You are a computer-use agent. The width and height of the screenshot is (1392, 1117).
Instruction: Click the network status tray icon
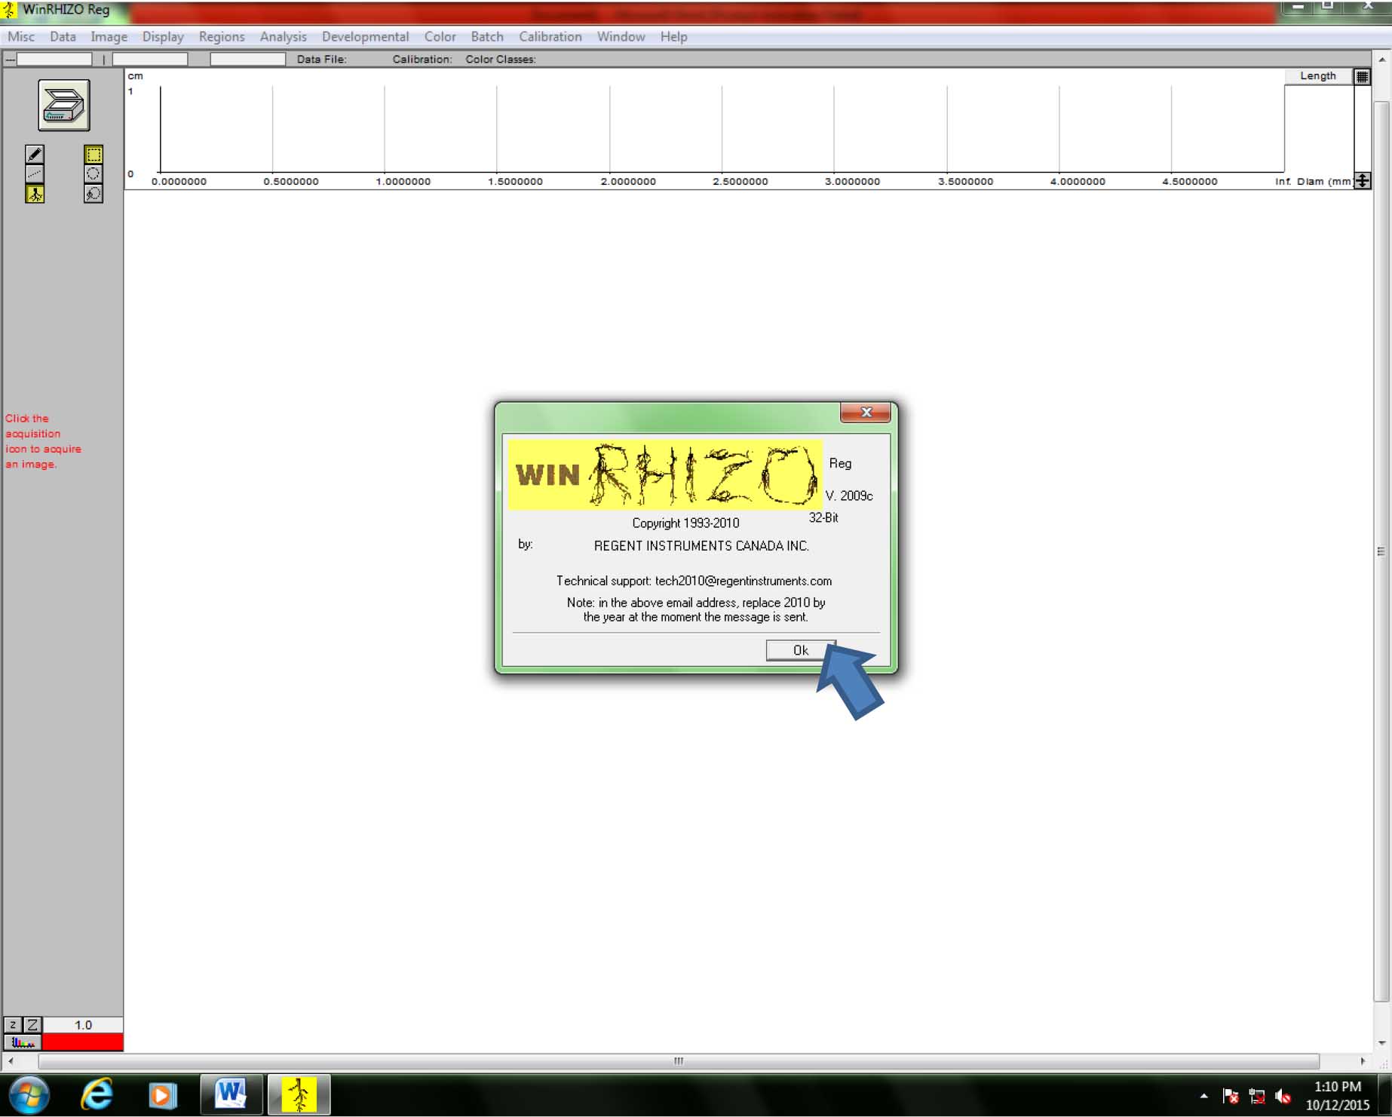point(1257,1096)
